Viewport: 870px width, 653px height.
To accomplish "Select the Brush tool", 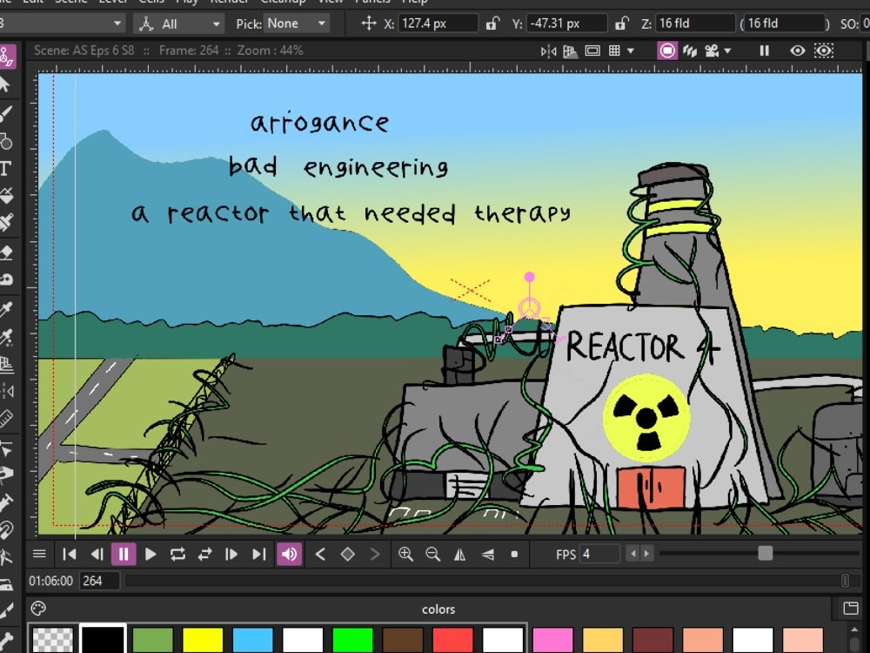I will click(x=5, y=113).
